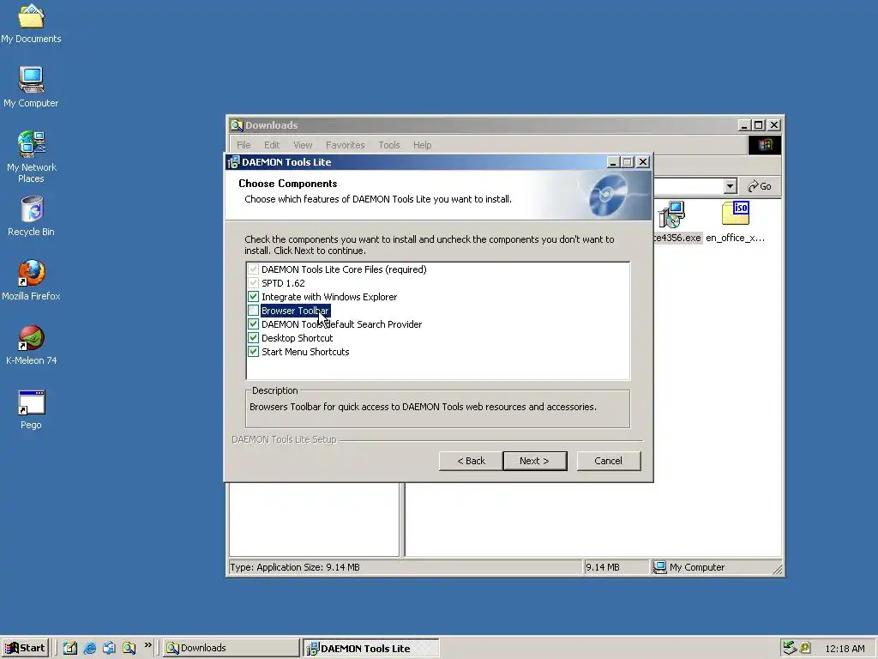The width and height of the screenshot is (878, 659).
Task: Open the Start menu
Action: tap(25, 648)
